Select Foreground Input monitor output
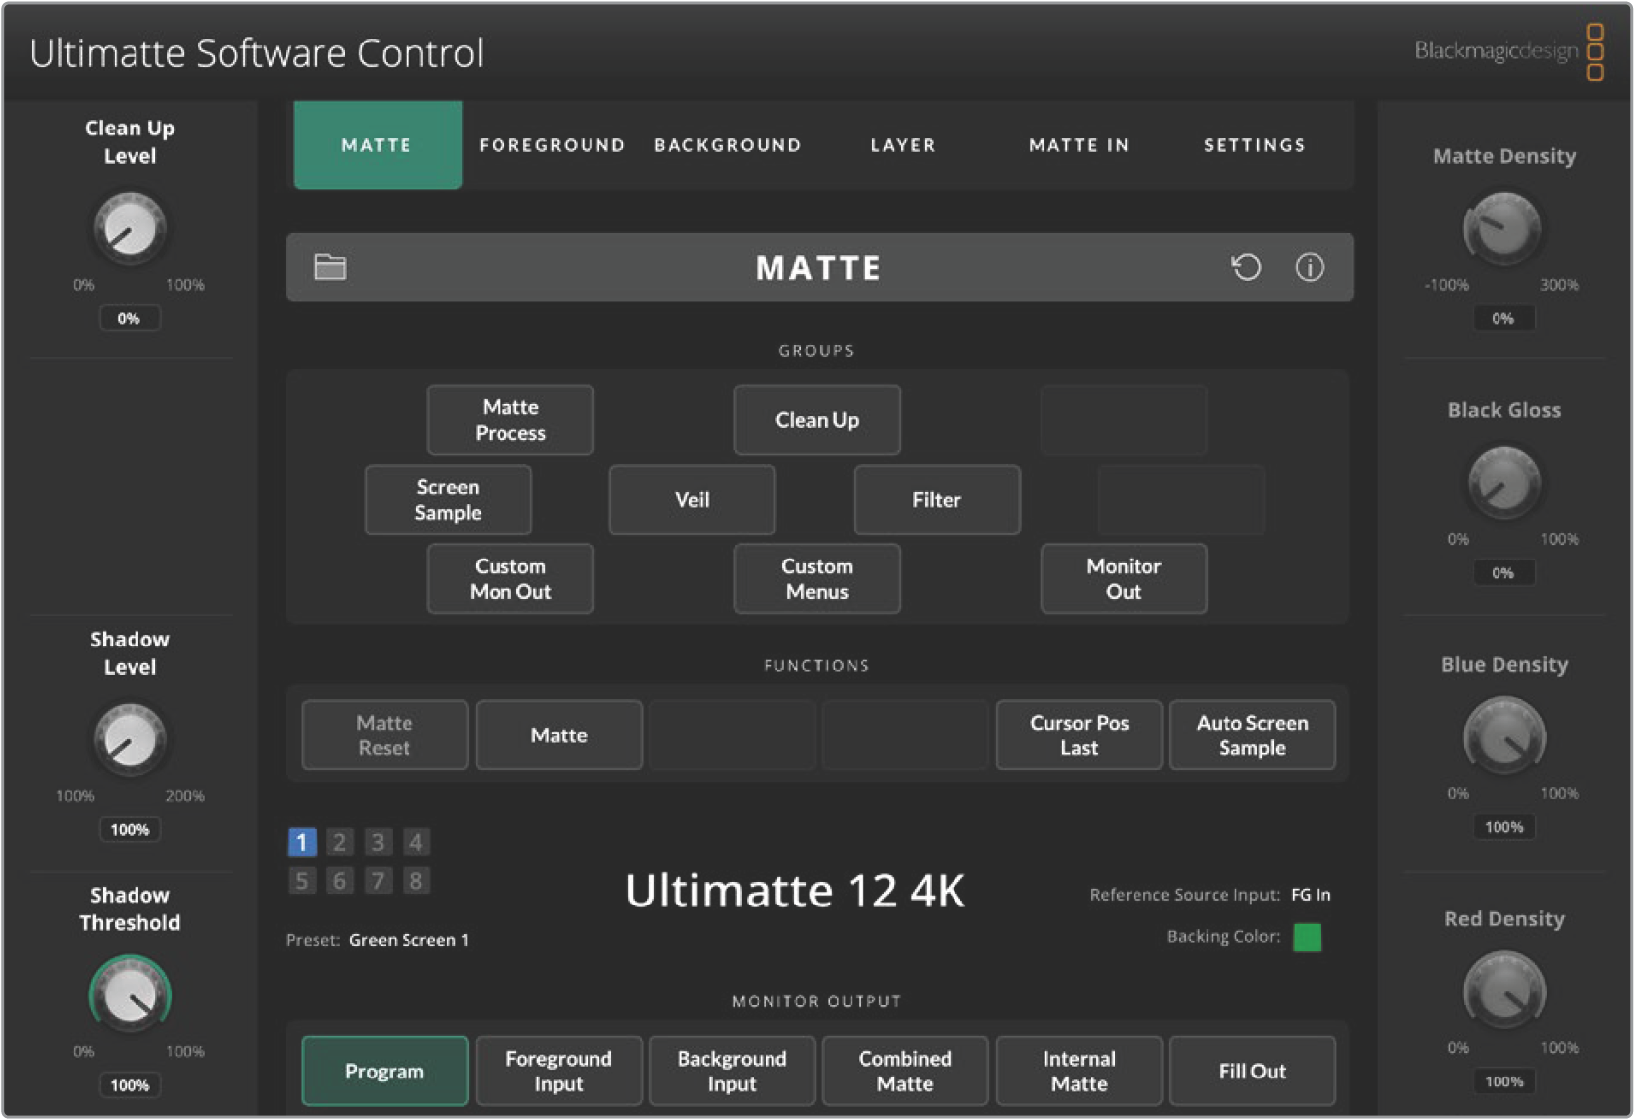The width and height of the screenshot is (1635, 1120). [559, 1071]
